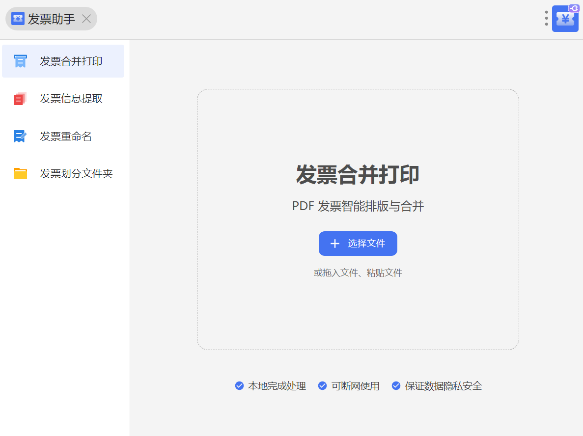Viewport: 583px width, 436px height.
Task: Click the 发票合并打印 heading in drop zone
Action: tap(358, 175)
